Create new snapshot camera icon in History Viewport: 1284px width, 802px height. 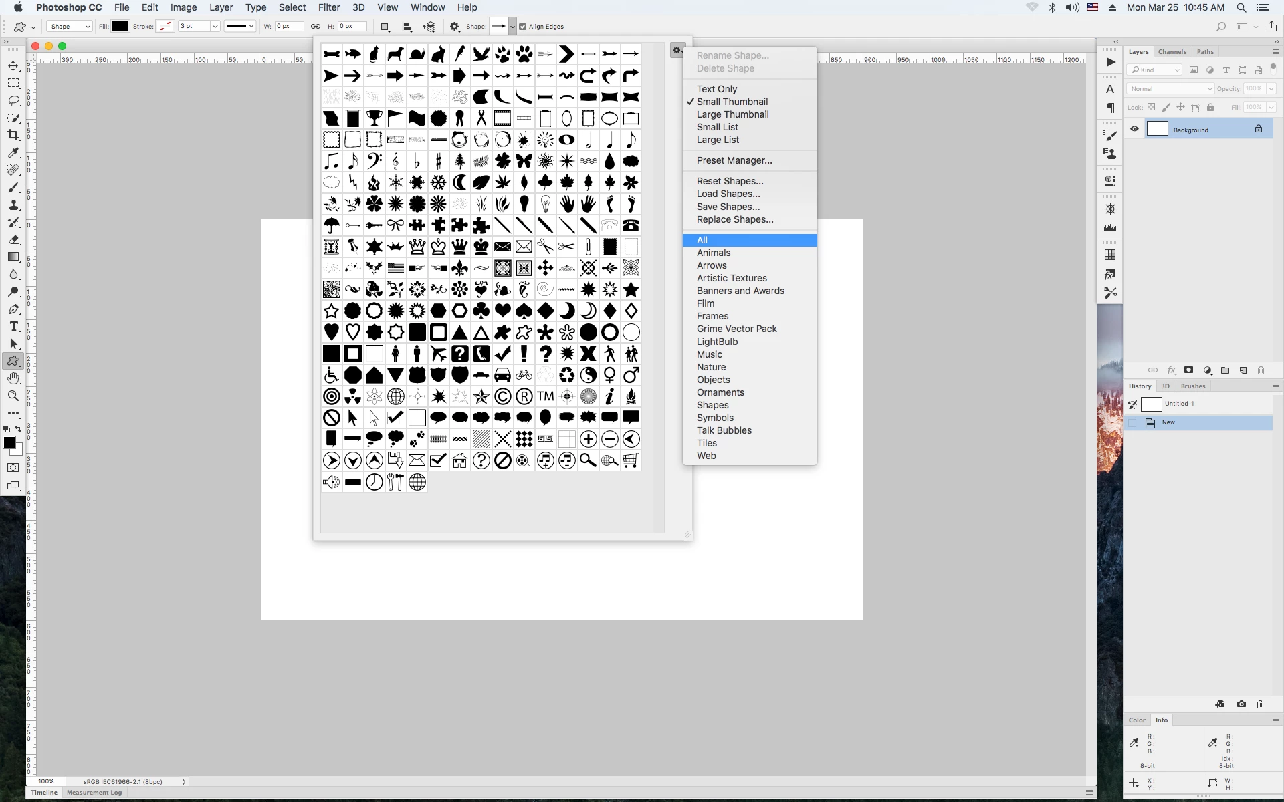point(1241,704)
